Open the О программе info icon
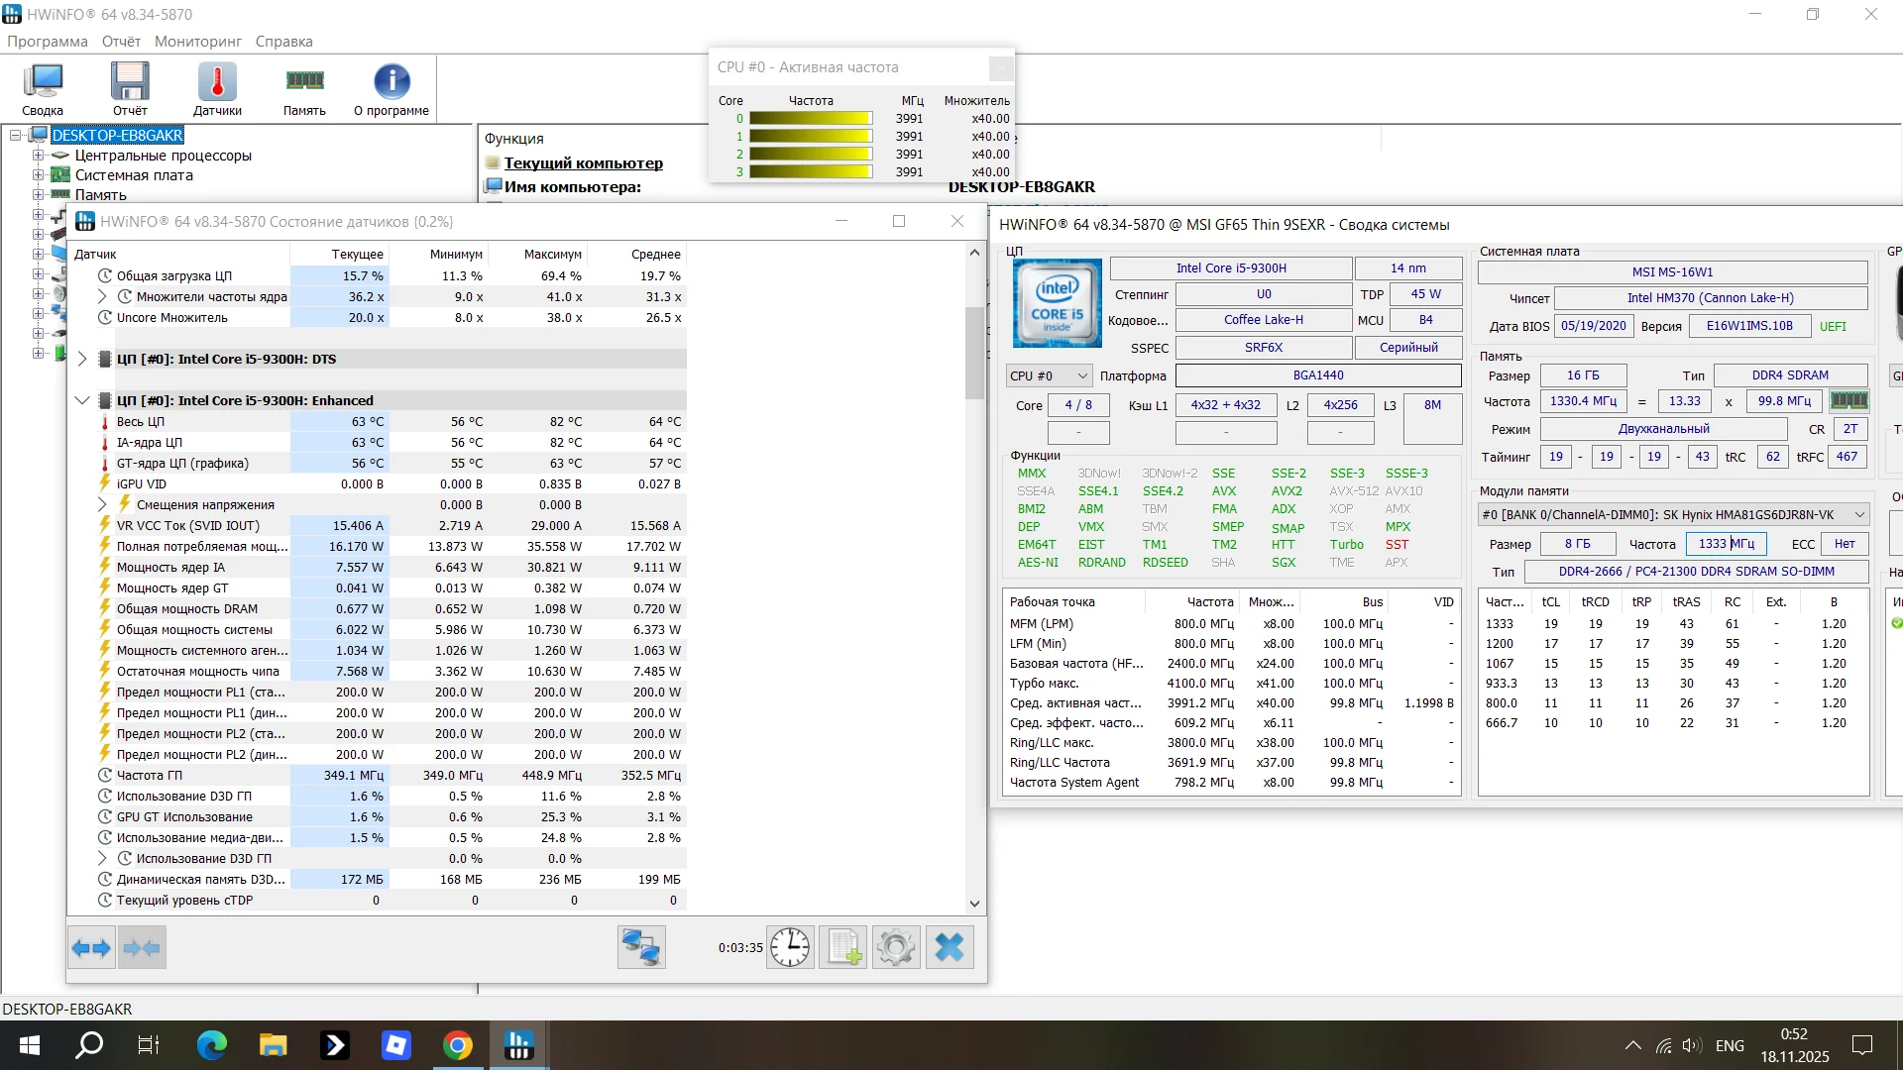This screenshot has height=1070, width=1903. [392, 88]
